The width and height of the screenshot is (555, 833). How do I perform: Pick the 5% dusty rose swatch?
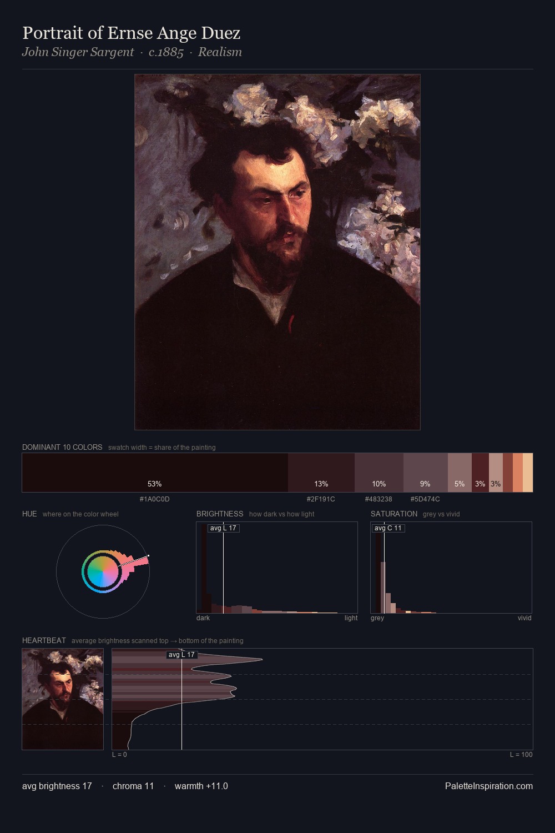pyautogui.click(x=460, y=473)
